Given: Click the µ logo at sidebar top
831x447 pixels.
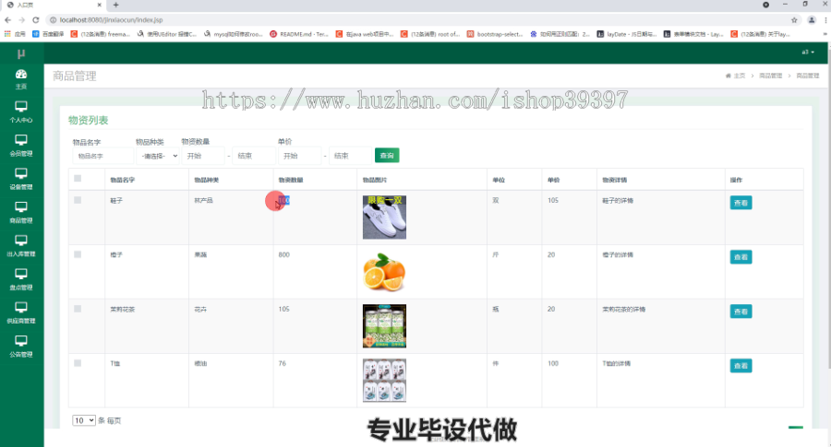Looking at the screenshot, I should 21,53.
